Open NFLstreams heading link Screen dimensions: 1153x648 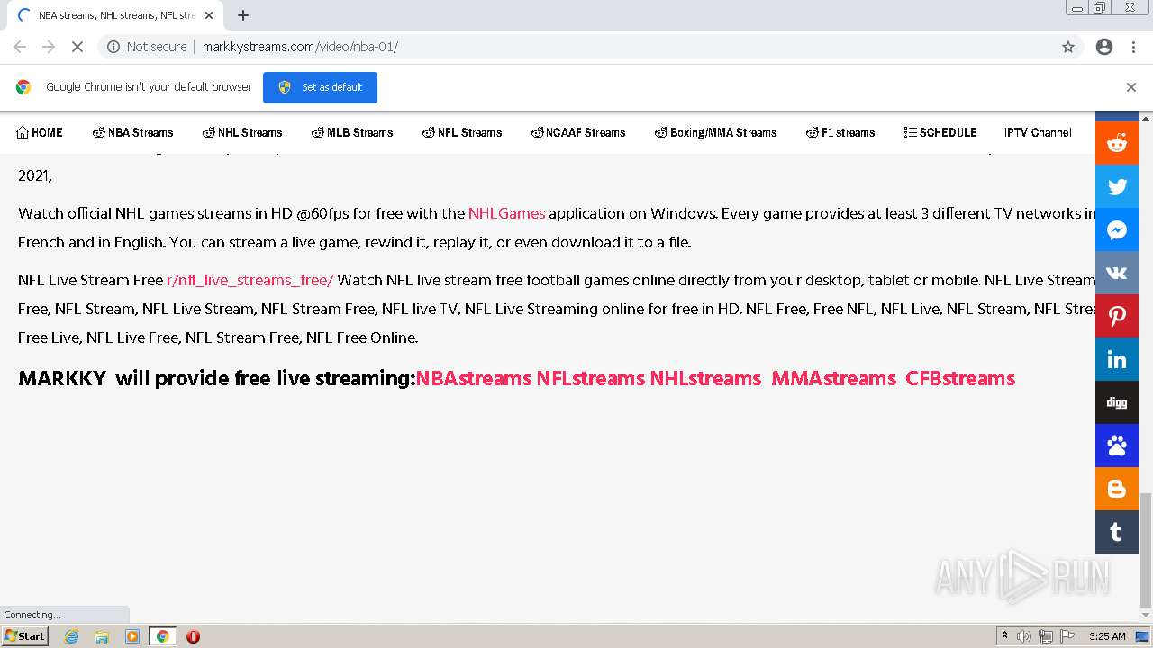(x=591, y=378)
